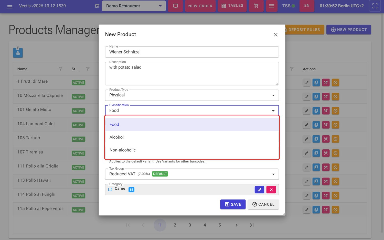Choose Food classification option

(192, 125)
